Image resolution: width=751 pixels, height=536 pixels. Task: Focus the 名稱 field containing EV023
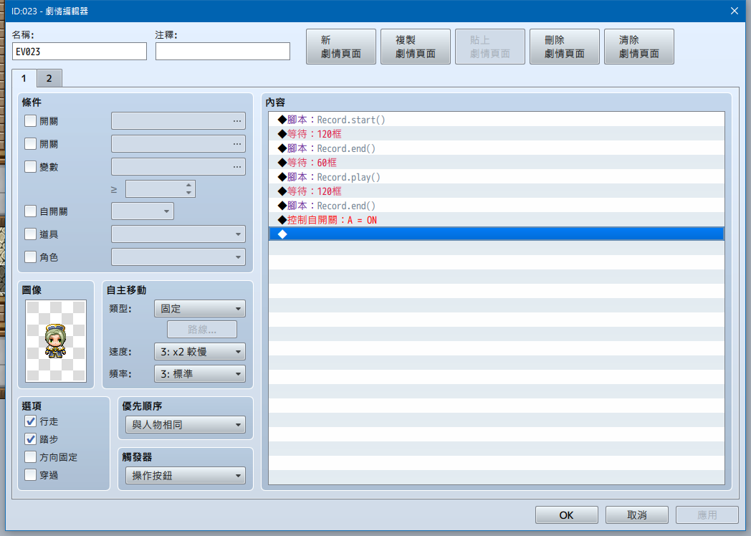[x=80, y=52]
